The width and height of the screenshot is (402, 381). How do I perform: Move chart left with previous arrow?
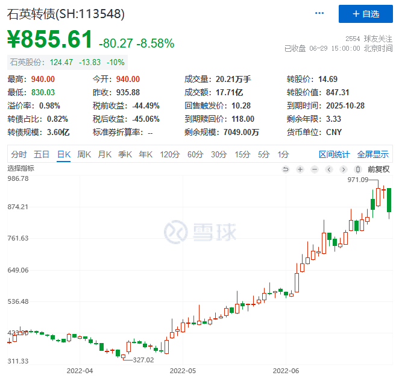(329, 169)
